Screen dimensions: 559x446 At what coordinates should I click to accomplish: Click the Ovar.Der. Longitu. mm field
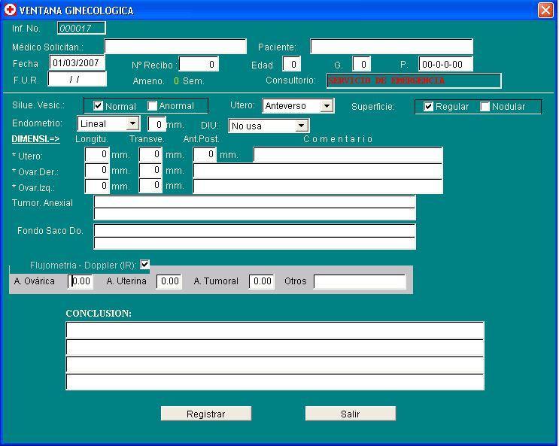click(97, 171)
